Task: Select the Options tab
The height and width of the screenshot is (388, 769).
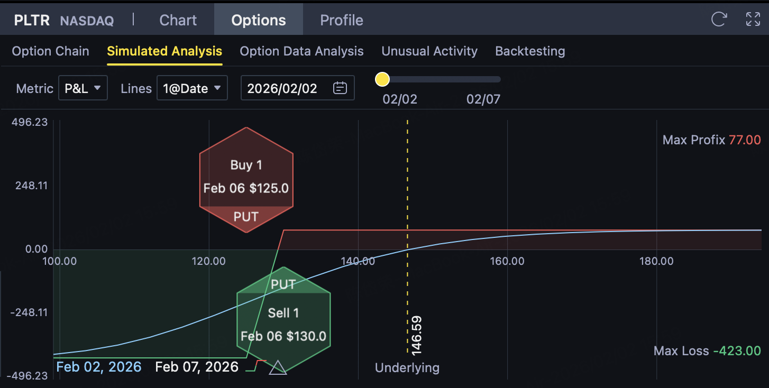Action: pos(259,20)
